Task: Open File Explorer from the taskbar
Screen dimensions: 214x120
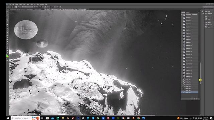Action: (x=63, y=118)
